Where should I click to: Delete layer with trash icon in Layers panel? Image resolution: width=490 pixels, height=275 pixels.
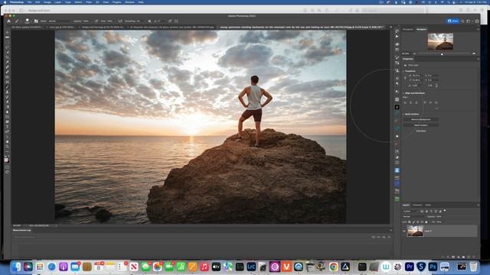pyautogui.click(x=474, y=257)
